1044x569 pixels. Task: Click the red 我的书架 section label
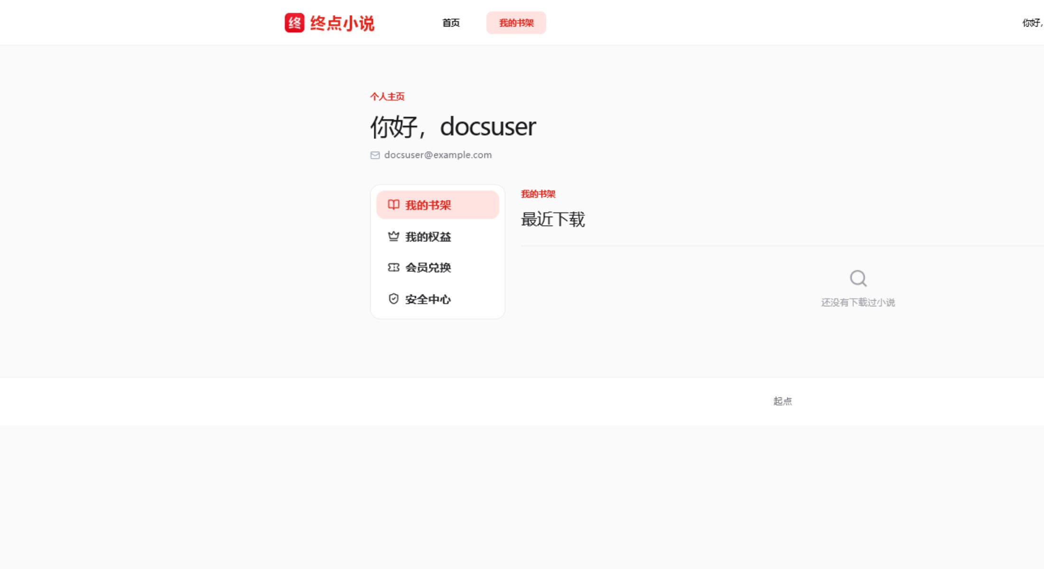coord(538,194)
